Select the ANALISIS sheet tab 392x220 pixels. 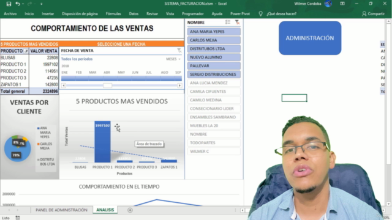pyautogui.click(x=105, y=210)
